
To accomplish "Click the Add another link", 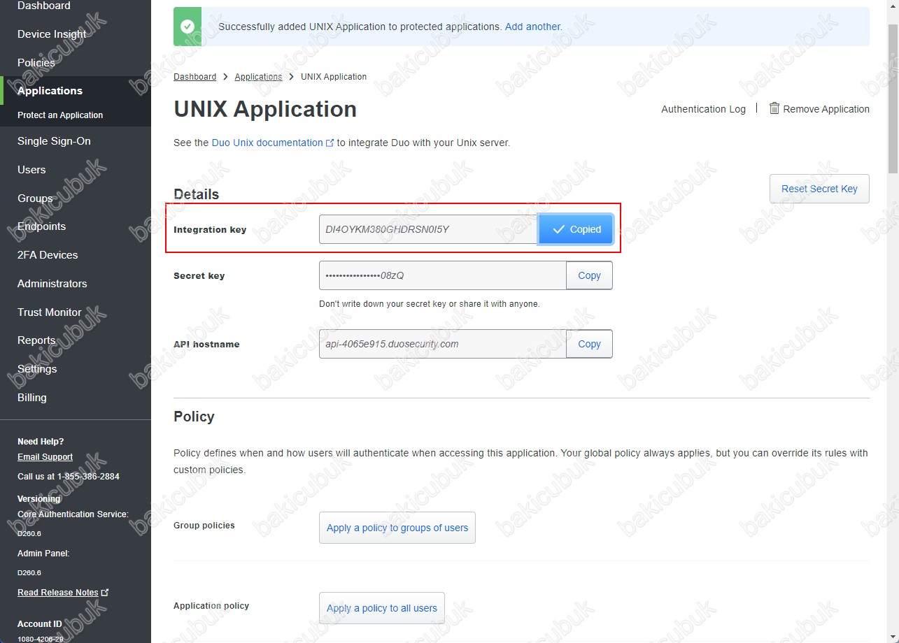I will [533, 27].
